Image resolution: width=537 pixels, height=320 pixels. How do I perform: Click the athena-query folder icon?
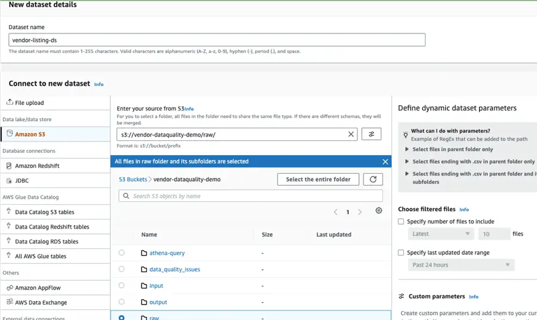[x=144, y=253]
